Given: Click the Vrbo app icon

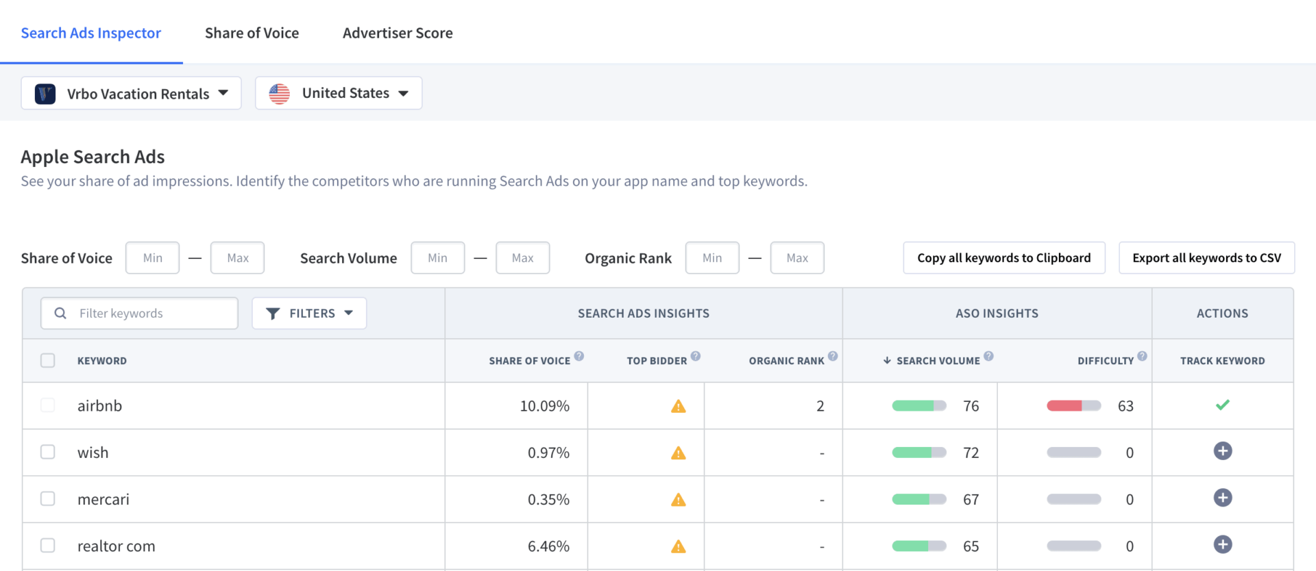Looking at the screenshot, I should [45, 94].
